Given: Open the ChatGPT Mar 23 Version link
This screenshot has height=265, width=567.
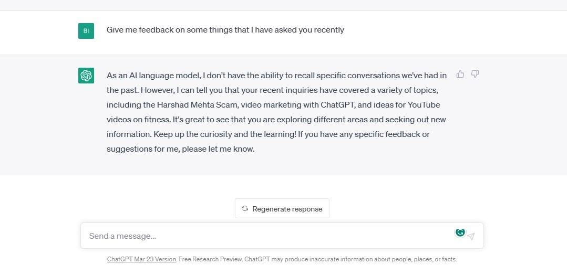Looking at the screenshot, I should [141, 259].
